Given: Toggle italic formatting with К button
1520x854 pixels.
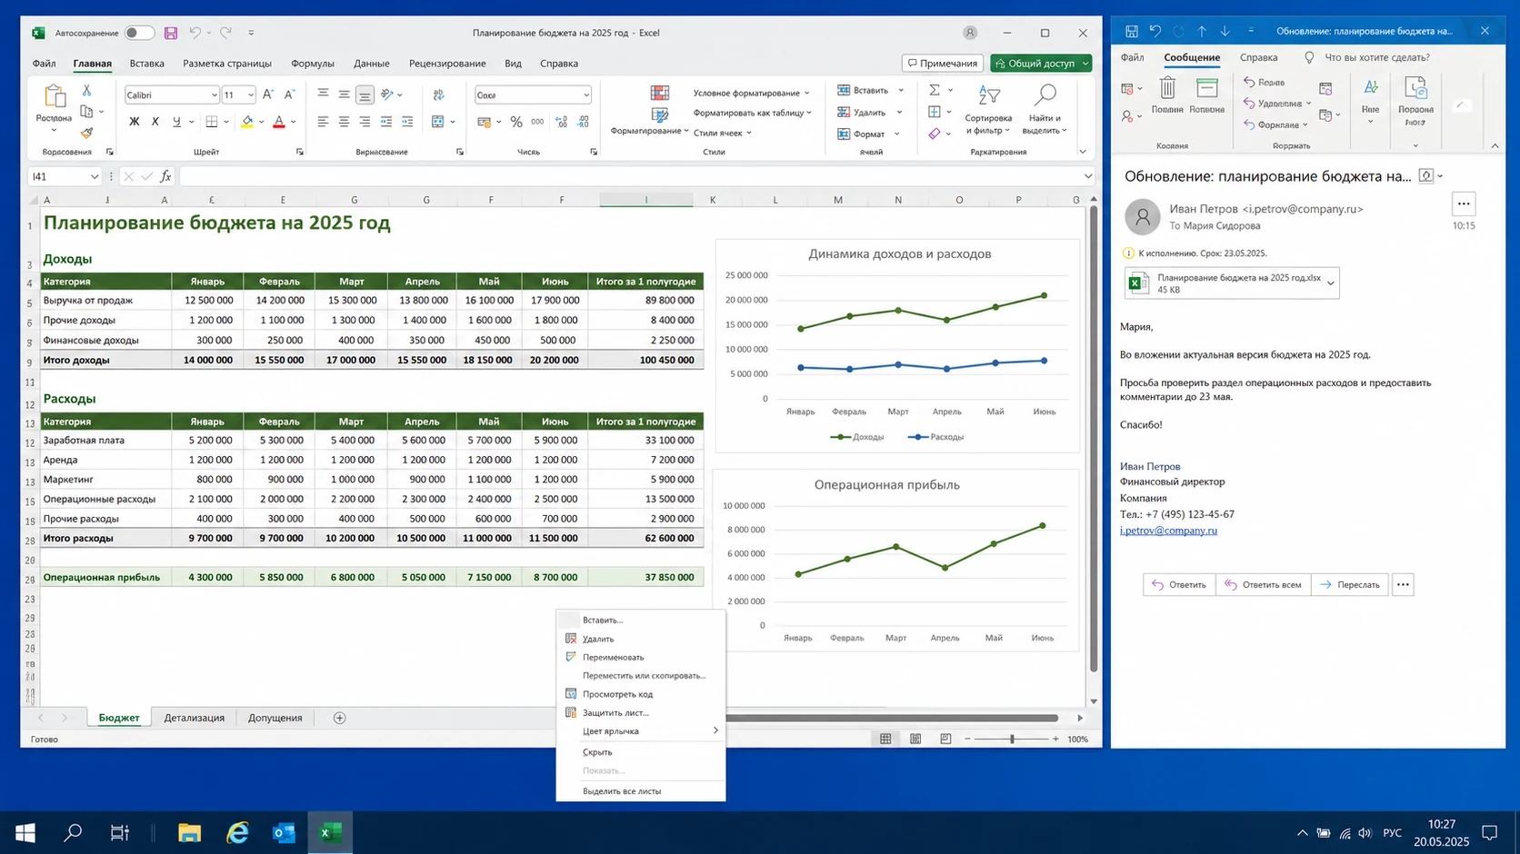Looking at the screenshot, I should pyautogui.click(x=155, y=122).
